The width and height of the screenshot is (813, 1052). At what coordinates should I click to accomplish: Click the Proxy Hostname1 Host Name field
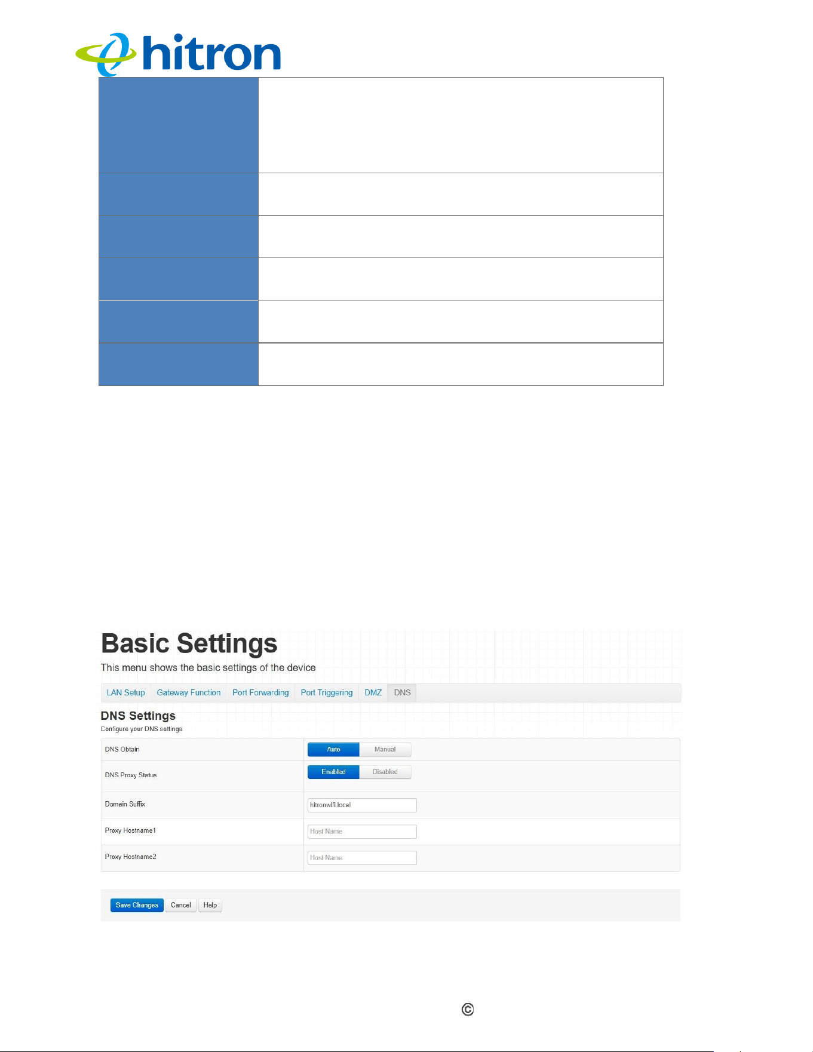[362, 831]
